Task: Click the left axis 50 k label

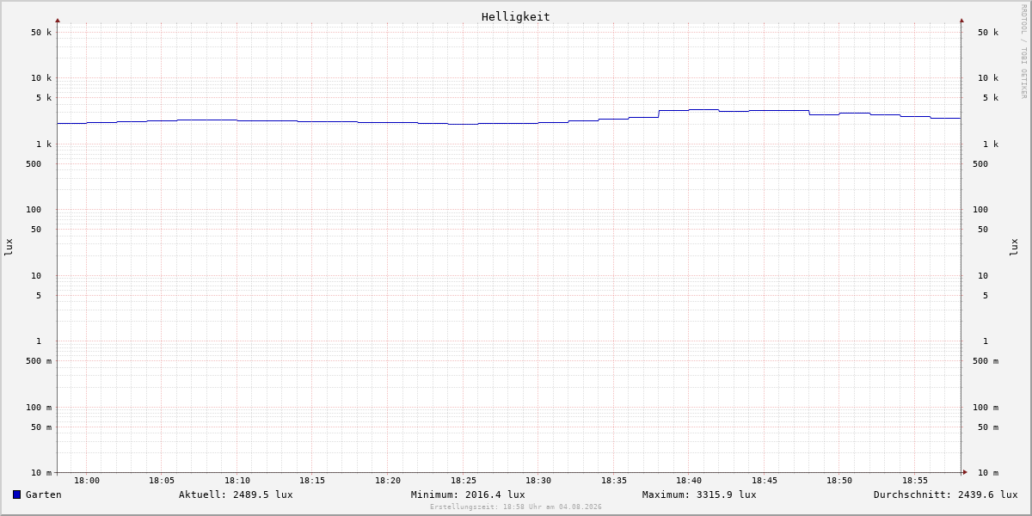Action: point(41,33)
